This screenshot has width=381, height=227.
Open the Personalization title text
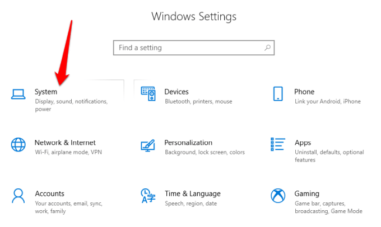[x=188, y=143]
